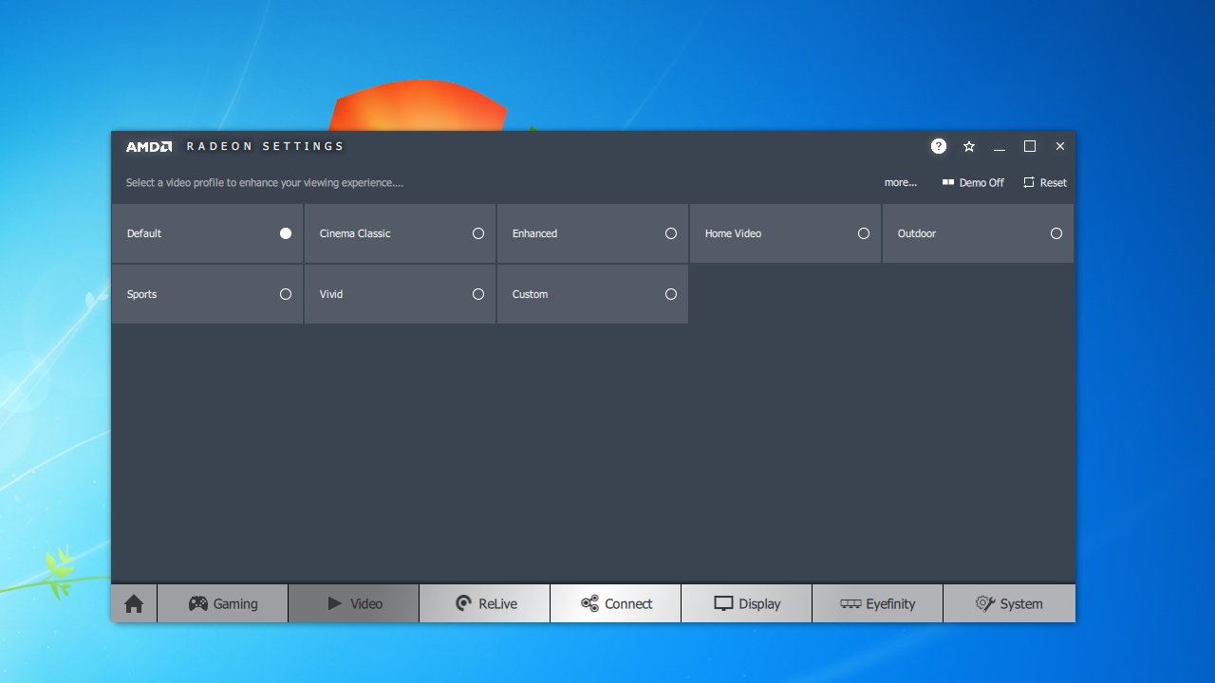1215x683 pixels.
Task: Select the Sports profile radio button
Action: click(x=286, y=294)
